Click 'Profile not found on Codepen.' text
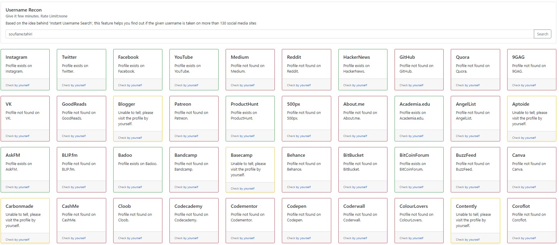Viewport: 559px width, 245px height. click(x=304, y=217)
